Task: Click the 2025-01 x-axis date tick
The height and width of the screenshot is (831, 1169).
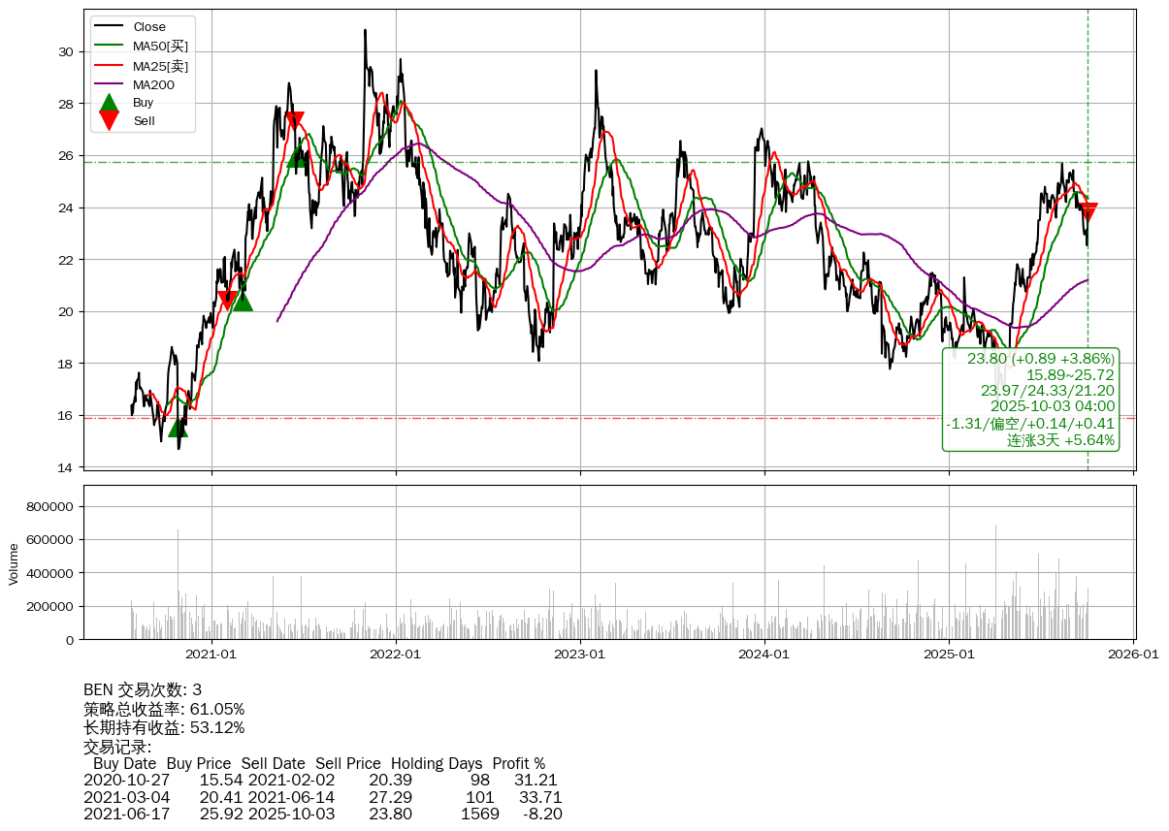Action: click(x=949, y=655)
